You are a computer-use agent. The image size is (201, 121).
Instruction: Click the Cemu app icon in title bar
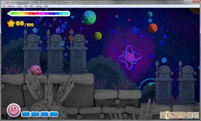3,2
